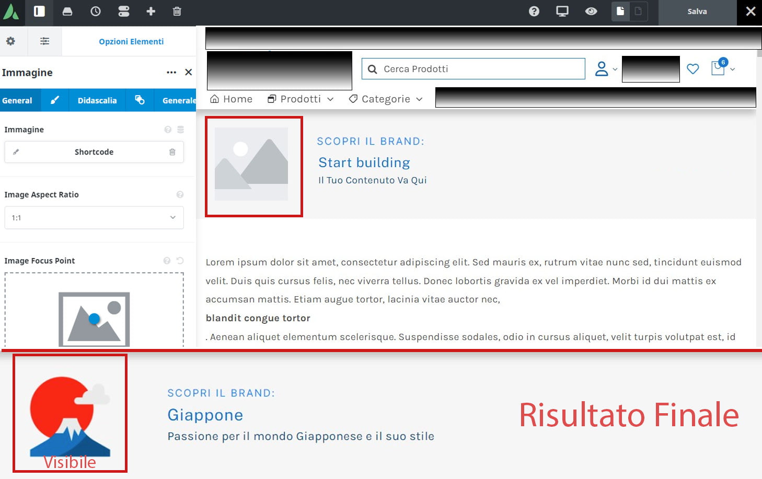Open the revision history clock icon
The height and width of the screenshot is (479, 762).
coord(95,11)
